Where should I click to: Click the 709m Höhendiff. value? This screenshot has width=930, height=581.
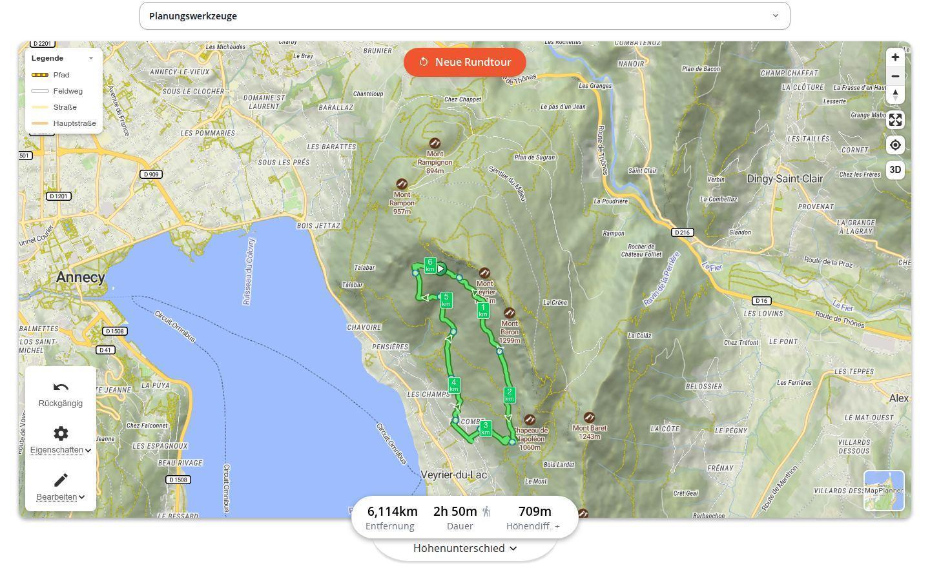pos(535,511)
